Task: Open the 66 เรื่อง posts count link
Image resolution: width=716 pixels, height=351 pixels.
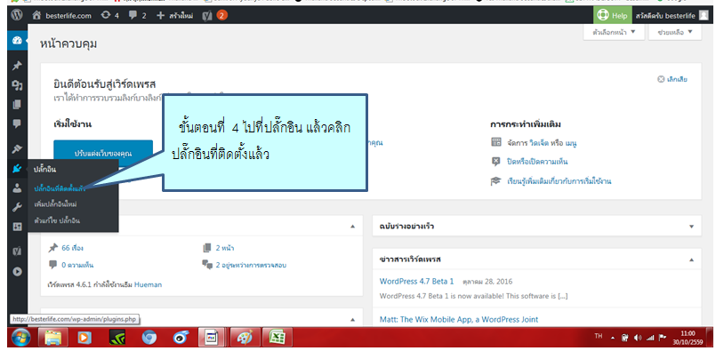Action: pyautogui.click(x=72, y=248)
